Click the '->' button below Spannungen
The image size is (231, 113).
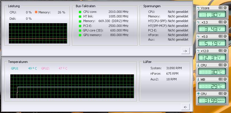click(185, 51)
